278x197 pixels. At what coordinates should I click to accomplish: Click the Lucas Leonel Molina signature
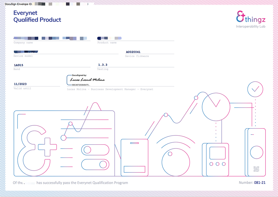coord(87,80)
